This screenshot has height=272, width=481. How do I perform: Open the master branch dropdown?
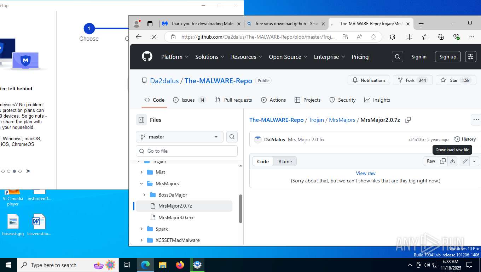180,137
